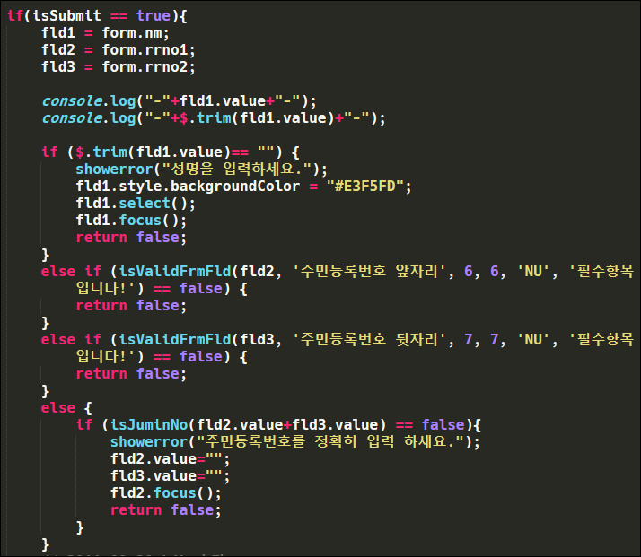Click the string "주민등록번호를 정확히 입력 하세요."
Viewport: 641px width, 557px height.
(330, 441)
